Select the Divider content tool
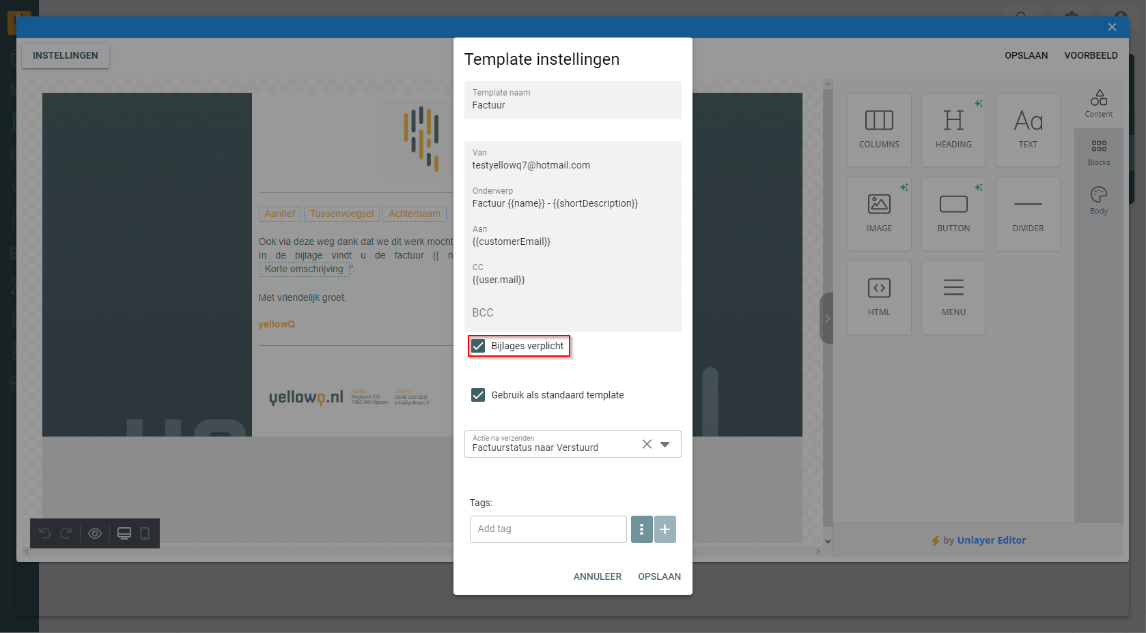The width and height of the screenshot is (1146, 633). tap(1028, 214)
